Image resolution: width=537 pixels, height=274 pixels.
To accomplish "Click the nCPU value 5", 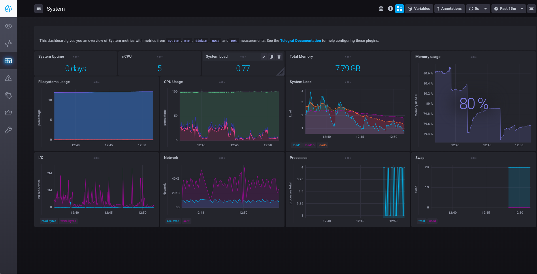I will click(159, 68).
